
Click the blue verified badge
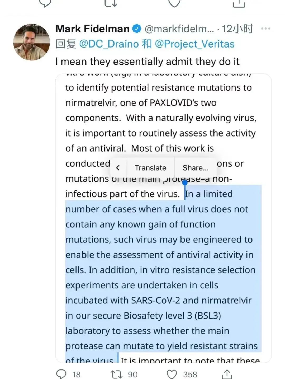pyautogui.click(x=137, y=29)
